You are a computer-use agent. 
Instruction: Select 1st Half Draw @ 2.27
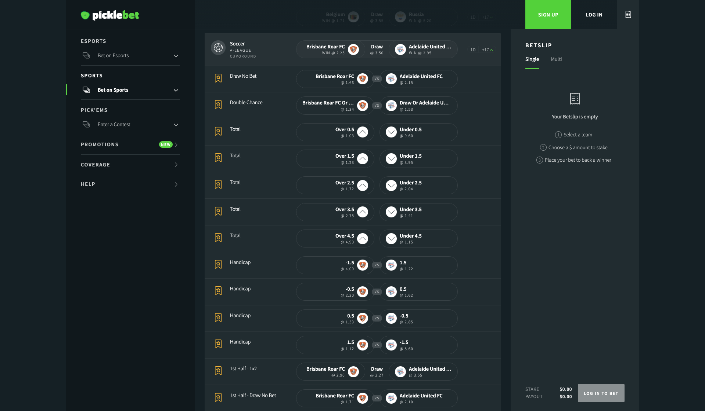tap(377, 372)
